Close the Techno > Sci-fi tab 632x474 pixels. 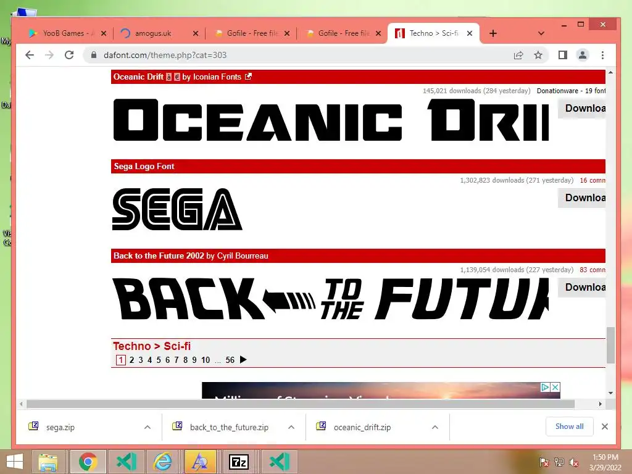[470, 33]
